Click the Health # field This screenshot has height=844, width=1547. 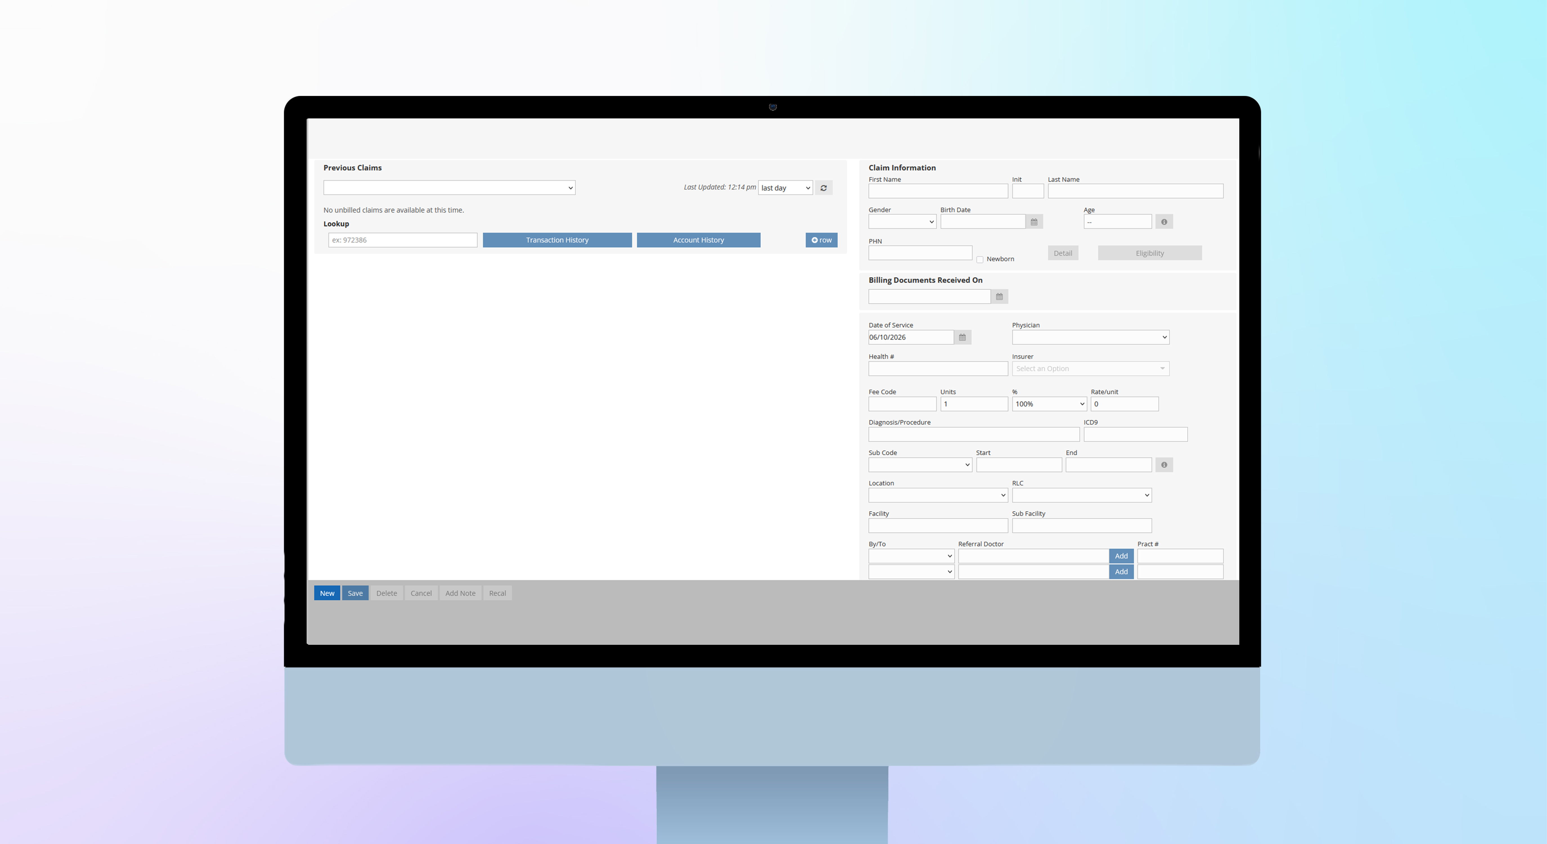(x=938, y=369)
